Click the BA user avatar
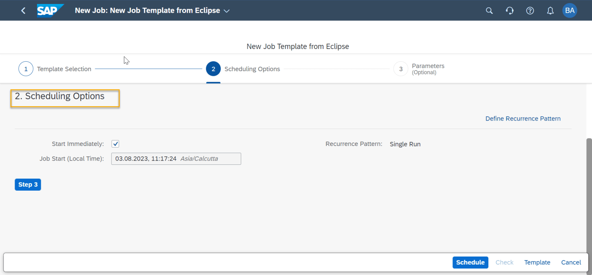This screenshot has width=592, height=275. pos(570,10)
